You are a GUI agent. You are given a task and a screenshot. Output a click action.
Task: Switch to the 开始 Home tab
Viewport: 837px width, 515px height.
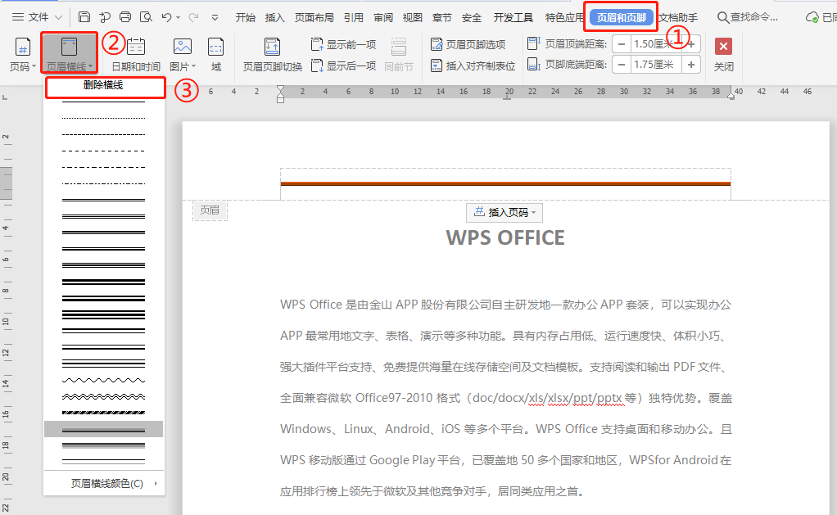pyautogui.click(x=245, y=17)
